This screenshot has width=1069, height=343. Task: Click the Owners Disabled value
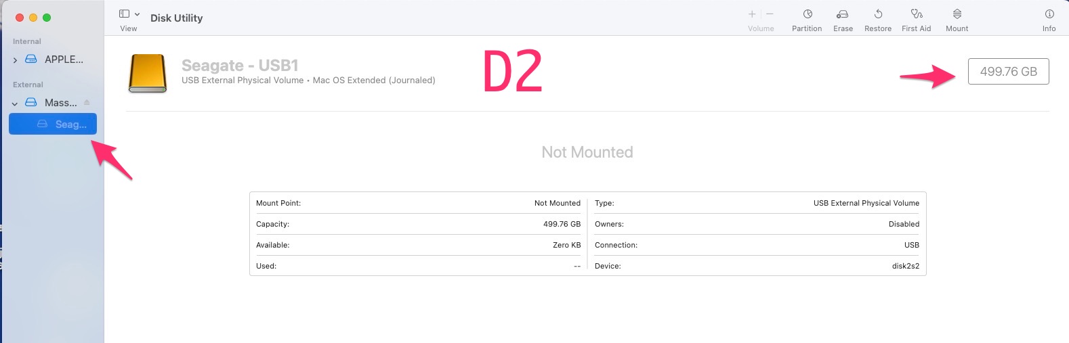tap(904, 224)
